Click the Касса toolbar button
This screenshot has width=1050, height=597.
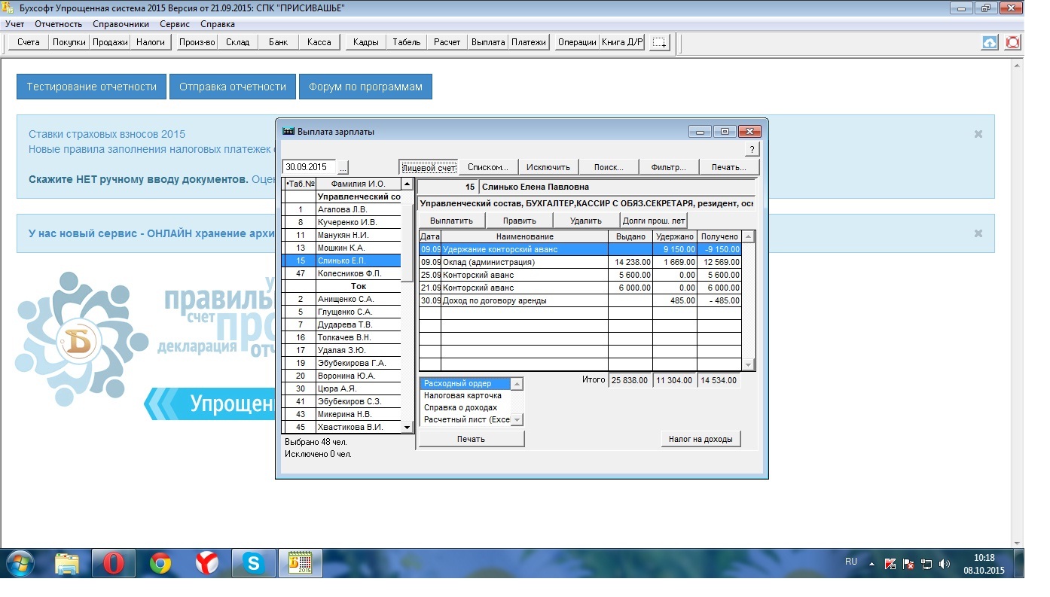pyautogui.click(x=319, y=42)
